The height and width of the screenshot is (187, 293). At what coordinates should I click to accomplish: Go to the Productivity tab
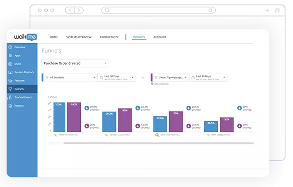[109, 37]
